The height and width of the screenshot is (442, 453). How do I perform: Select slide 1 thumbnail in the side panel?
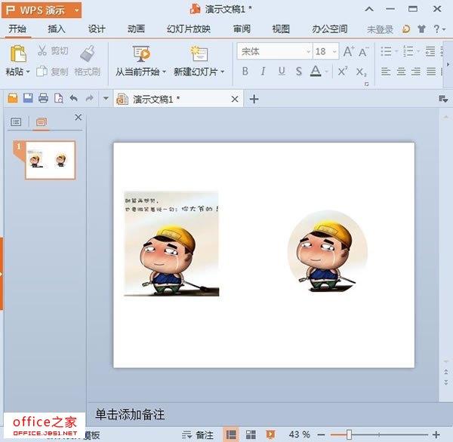[50, 160]
